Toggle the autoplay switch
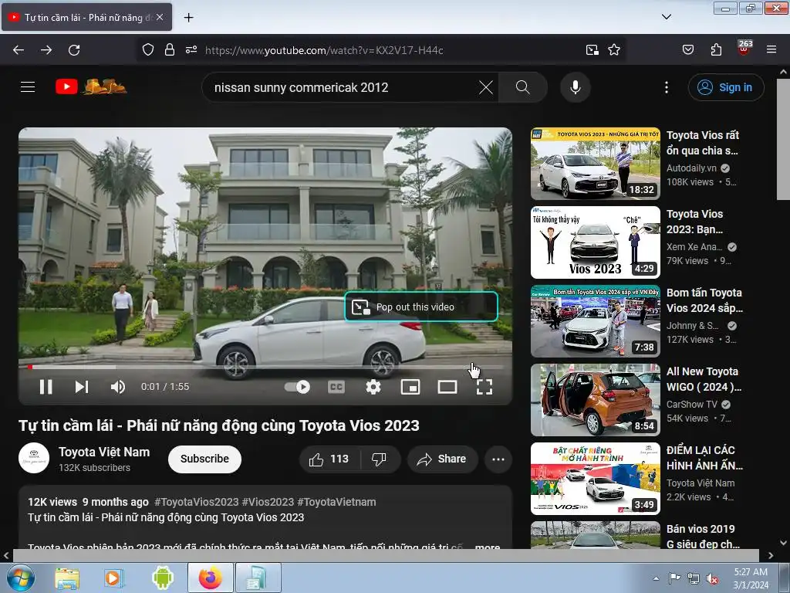The width and height of the screenshot is (790, 593). tap(297, 387)
